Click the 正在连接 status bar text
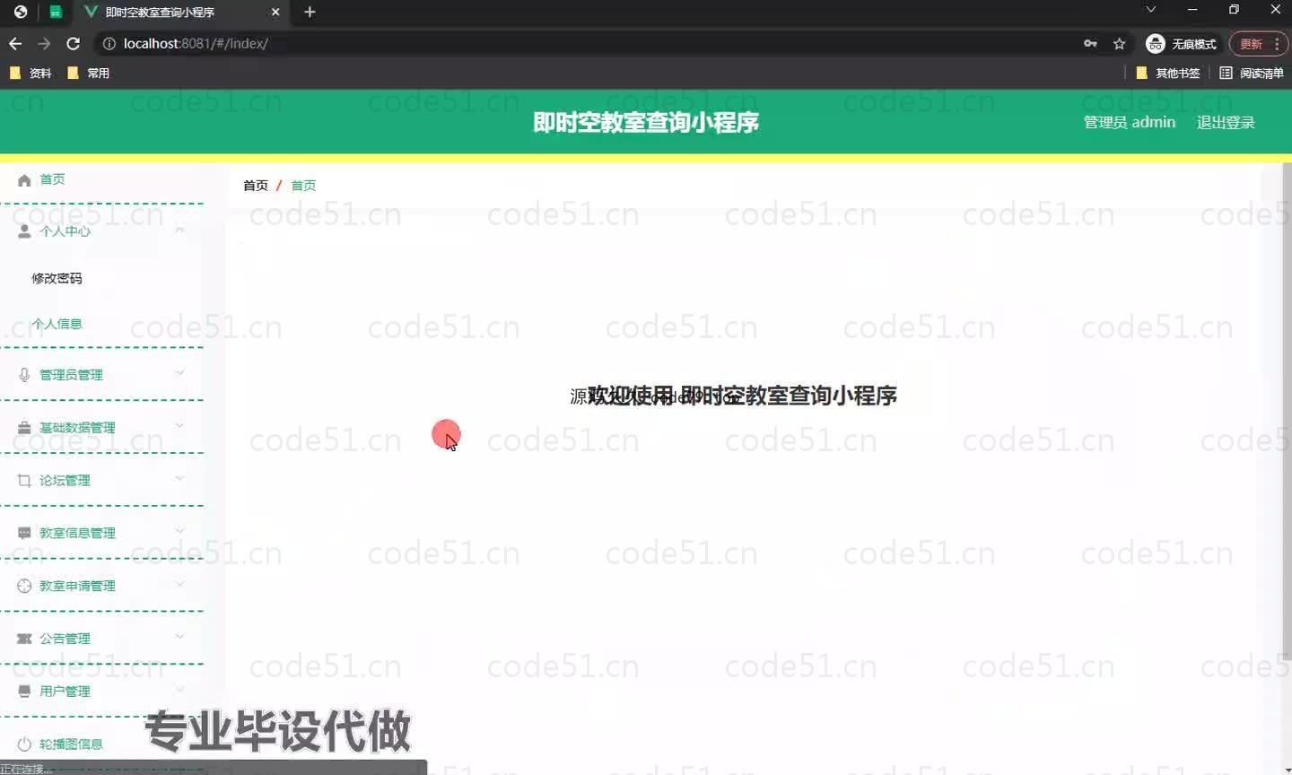This screenshot has height=775, width=1292. tap(27, 769)
